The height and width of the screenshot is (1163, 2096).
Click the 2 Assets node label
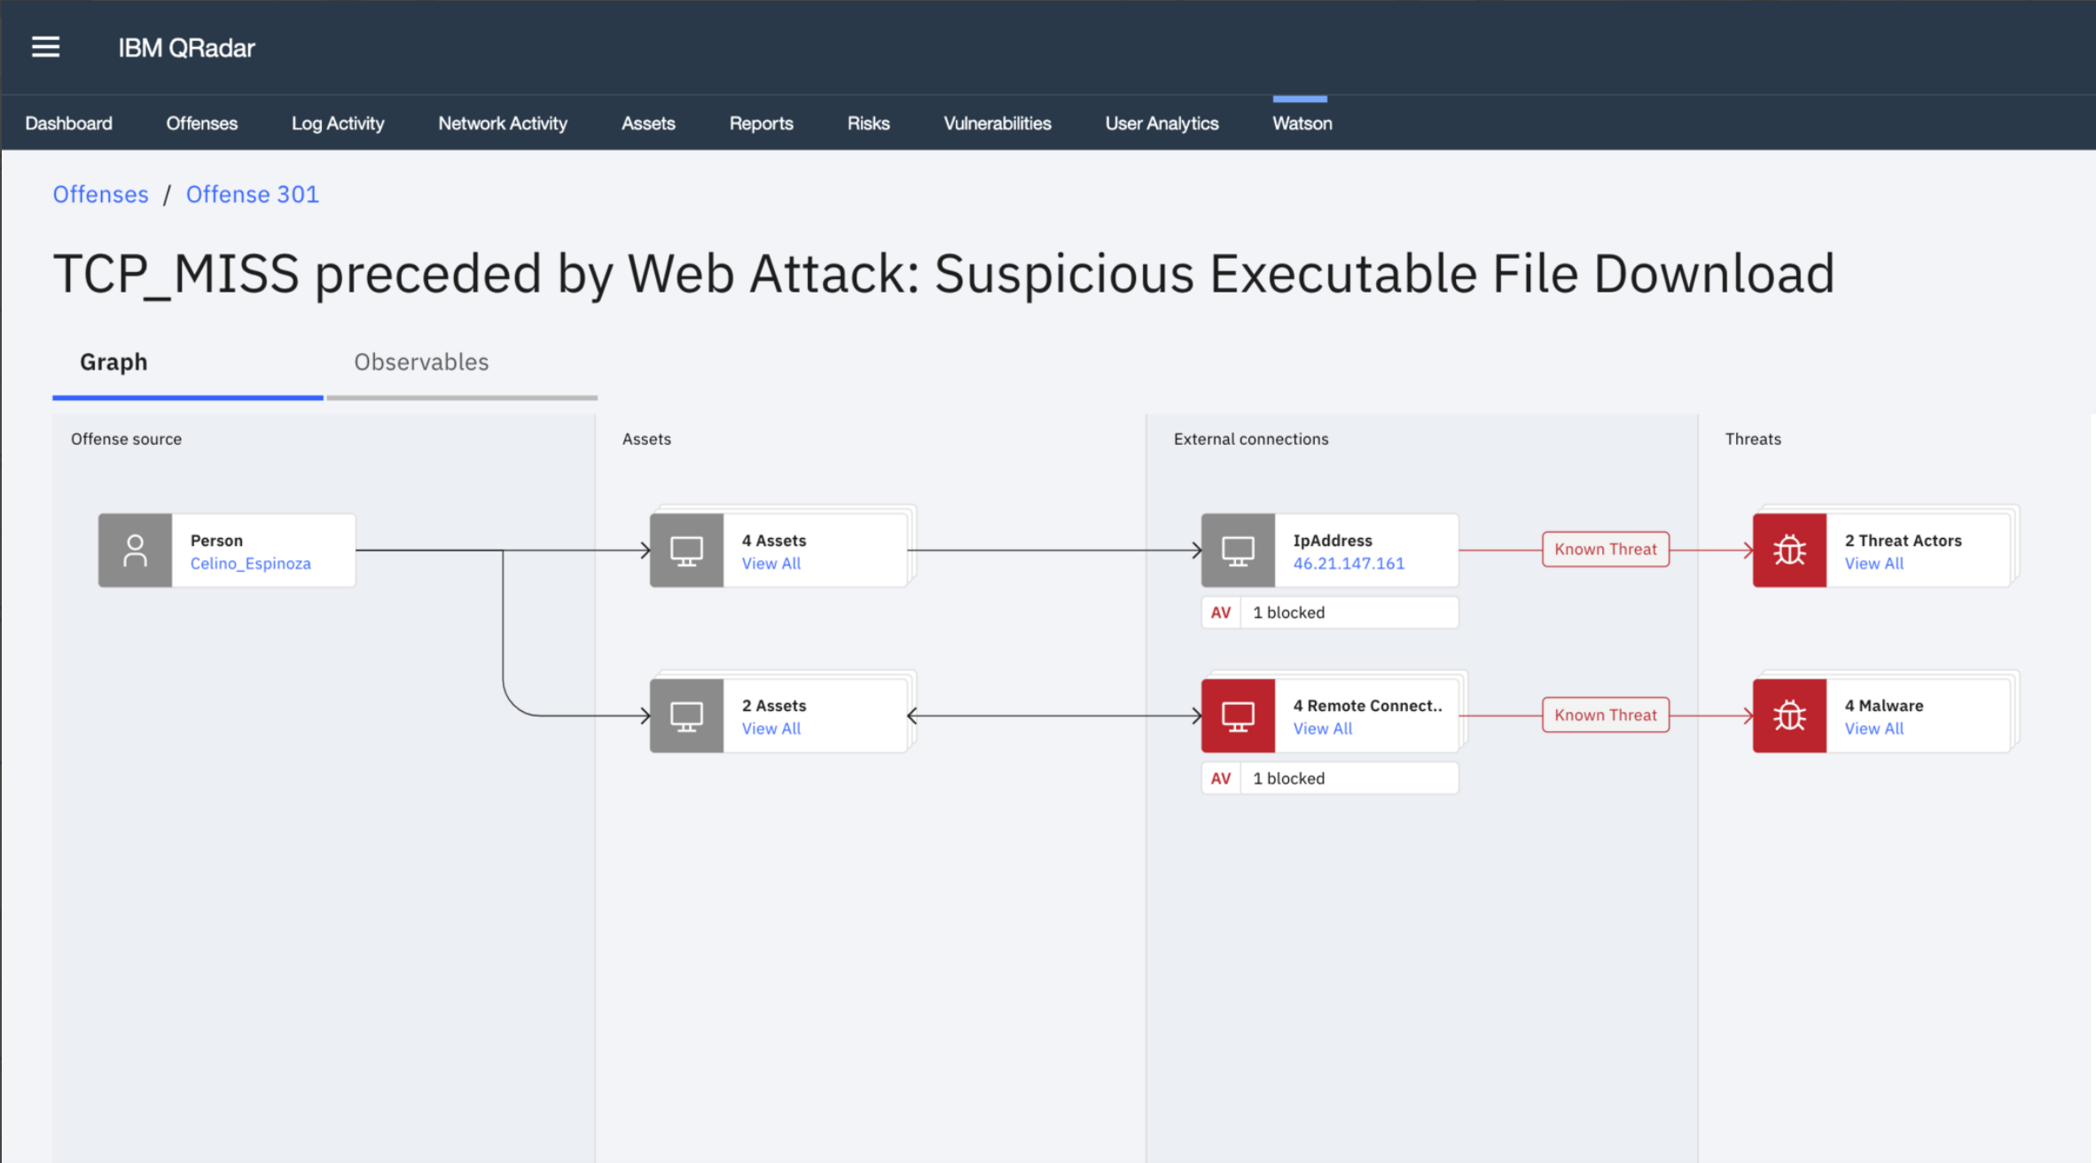pyautogui.click(x=773, y=706)
